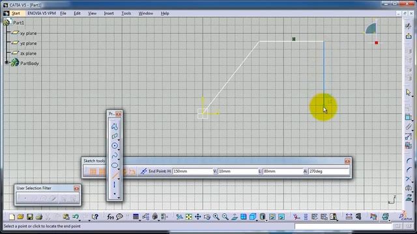Viewport: 417px width, 234px height.
Task: Click the Open file folder icon
Action: coord(20,216)
